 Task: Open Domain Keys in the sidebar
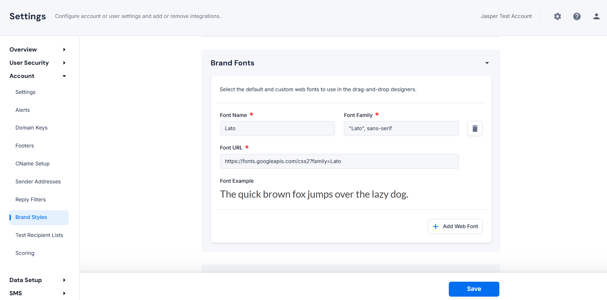(x=32, y=128)
